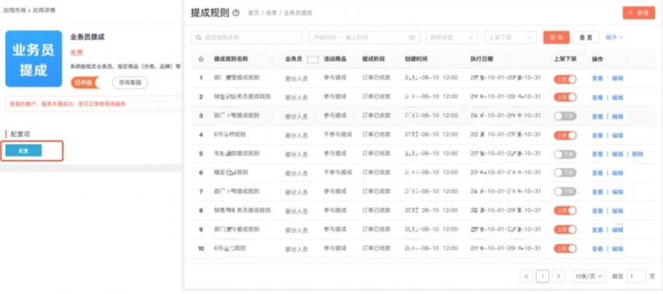Focus the 跳至 page number input
This screenshot has height=294, width=663.
[637, 276]
